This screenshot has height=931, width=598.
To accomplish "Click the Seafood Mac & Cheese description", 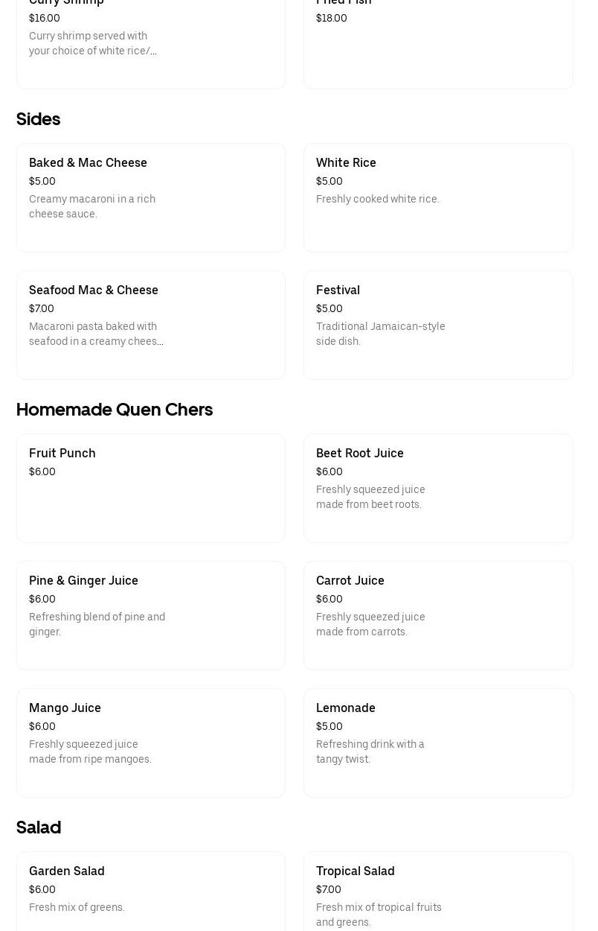I will [96, 334].
